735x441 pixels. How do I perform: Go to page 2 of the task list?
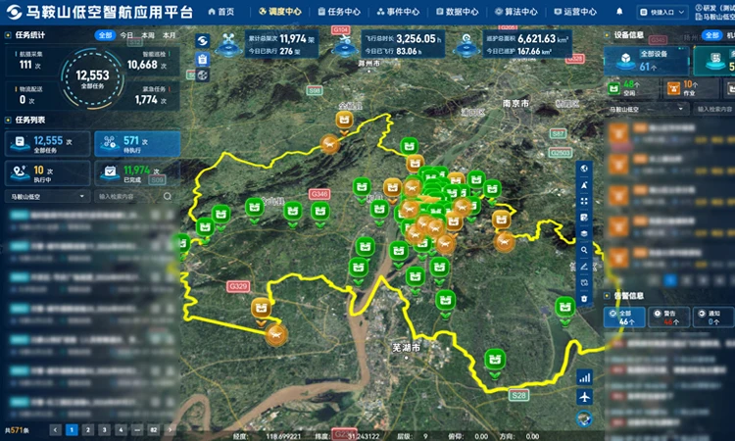tap(87, 429)
